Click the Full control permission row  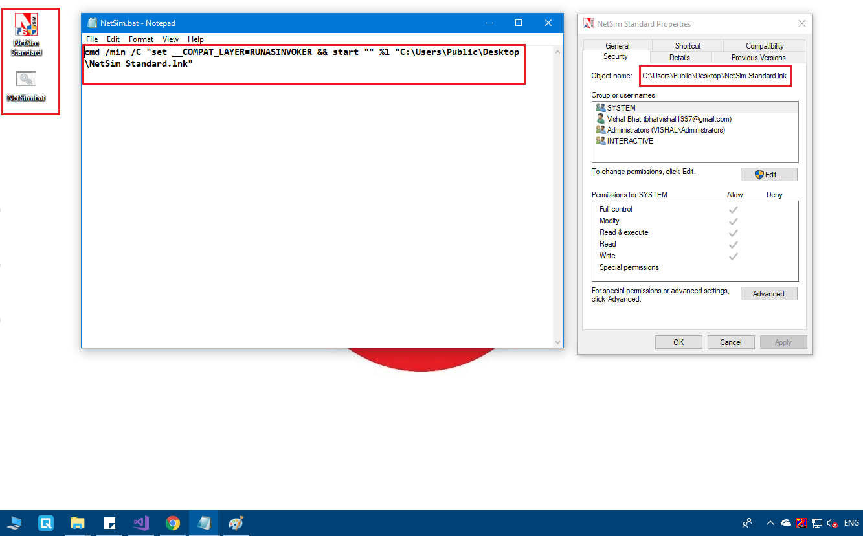695,209
